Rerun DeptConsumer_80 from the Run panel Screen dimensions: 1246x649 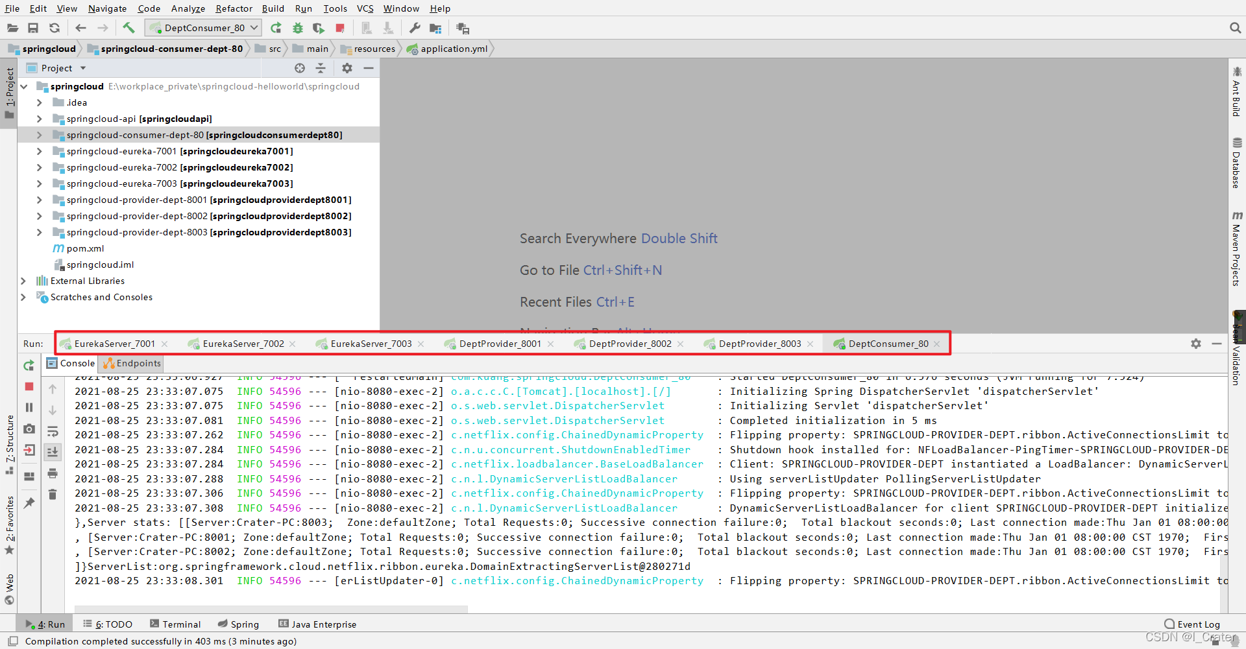click(x=29, y=366)
